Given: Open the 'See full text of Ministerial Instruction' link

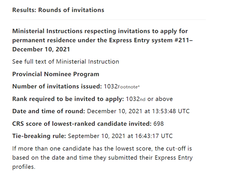Looking at the screenshot, I should [x=66, y=62].
